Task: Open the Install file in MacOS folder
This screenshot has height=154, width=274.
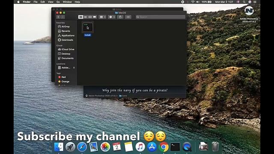Action: 87,27
